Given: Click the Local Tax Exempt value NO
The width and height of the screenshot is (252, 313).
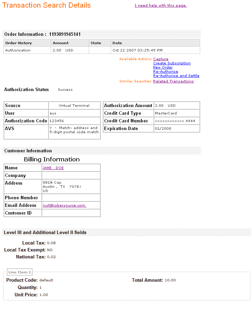Looking at the screenshot, I should pyautogui.click(x=50, y=250).
